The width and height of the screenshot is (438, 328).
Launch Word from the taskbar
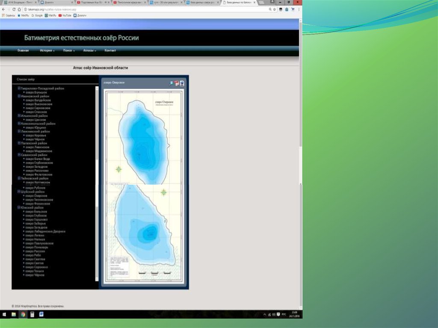pos(41,314)
